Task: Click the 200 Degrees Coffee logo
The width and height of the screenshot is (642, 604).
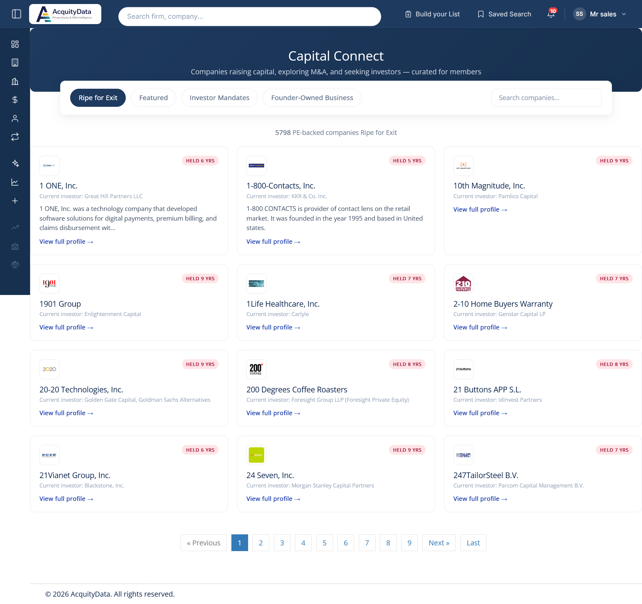Action: (256, 369)
